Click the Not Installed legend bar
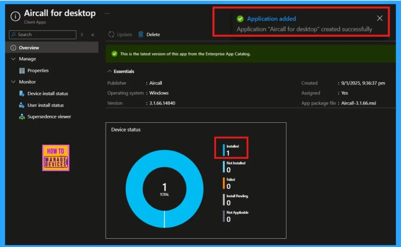401x247 pixels. point(224,167)
